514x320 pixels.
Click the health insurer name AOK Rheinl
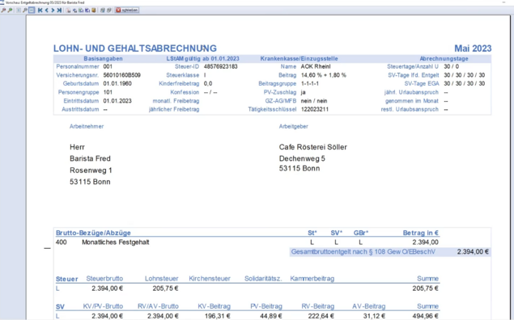pos(316,66)
